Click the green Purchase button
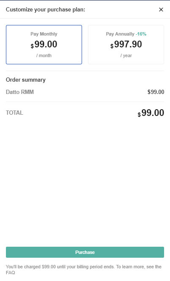Image resolution: width=170 pixels, height=281 pixels. (85, 252)
